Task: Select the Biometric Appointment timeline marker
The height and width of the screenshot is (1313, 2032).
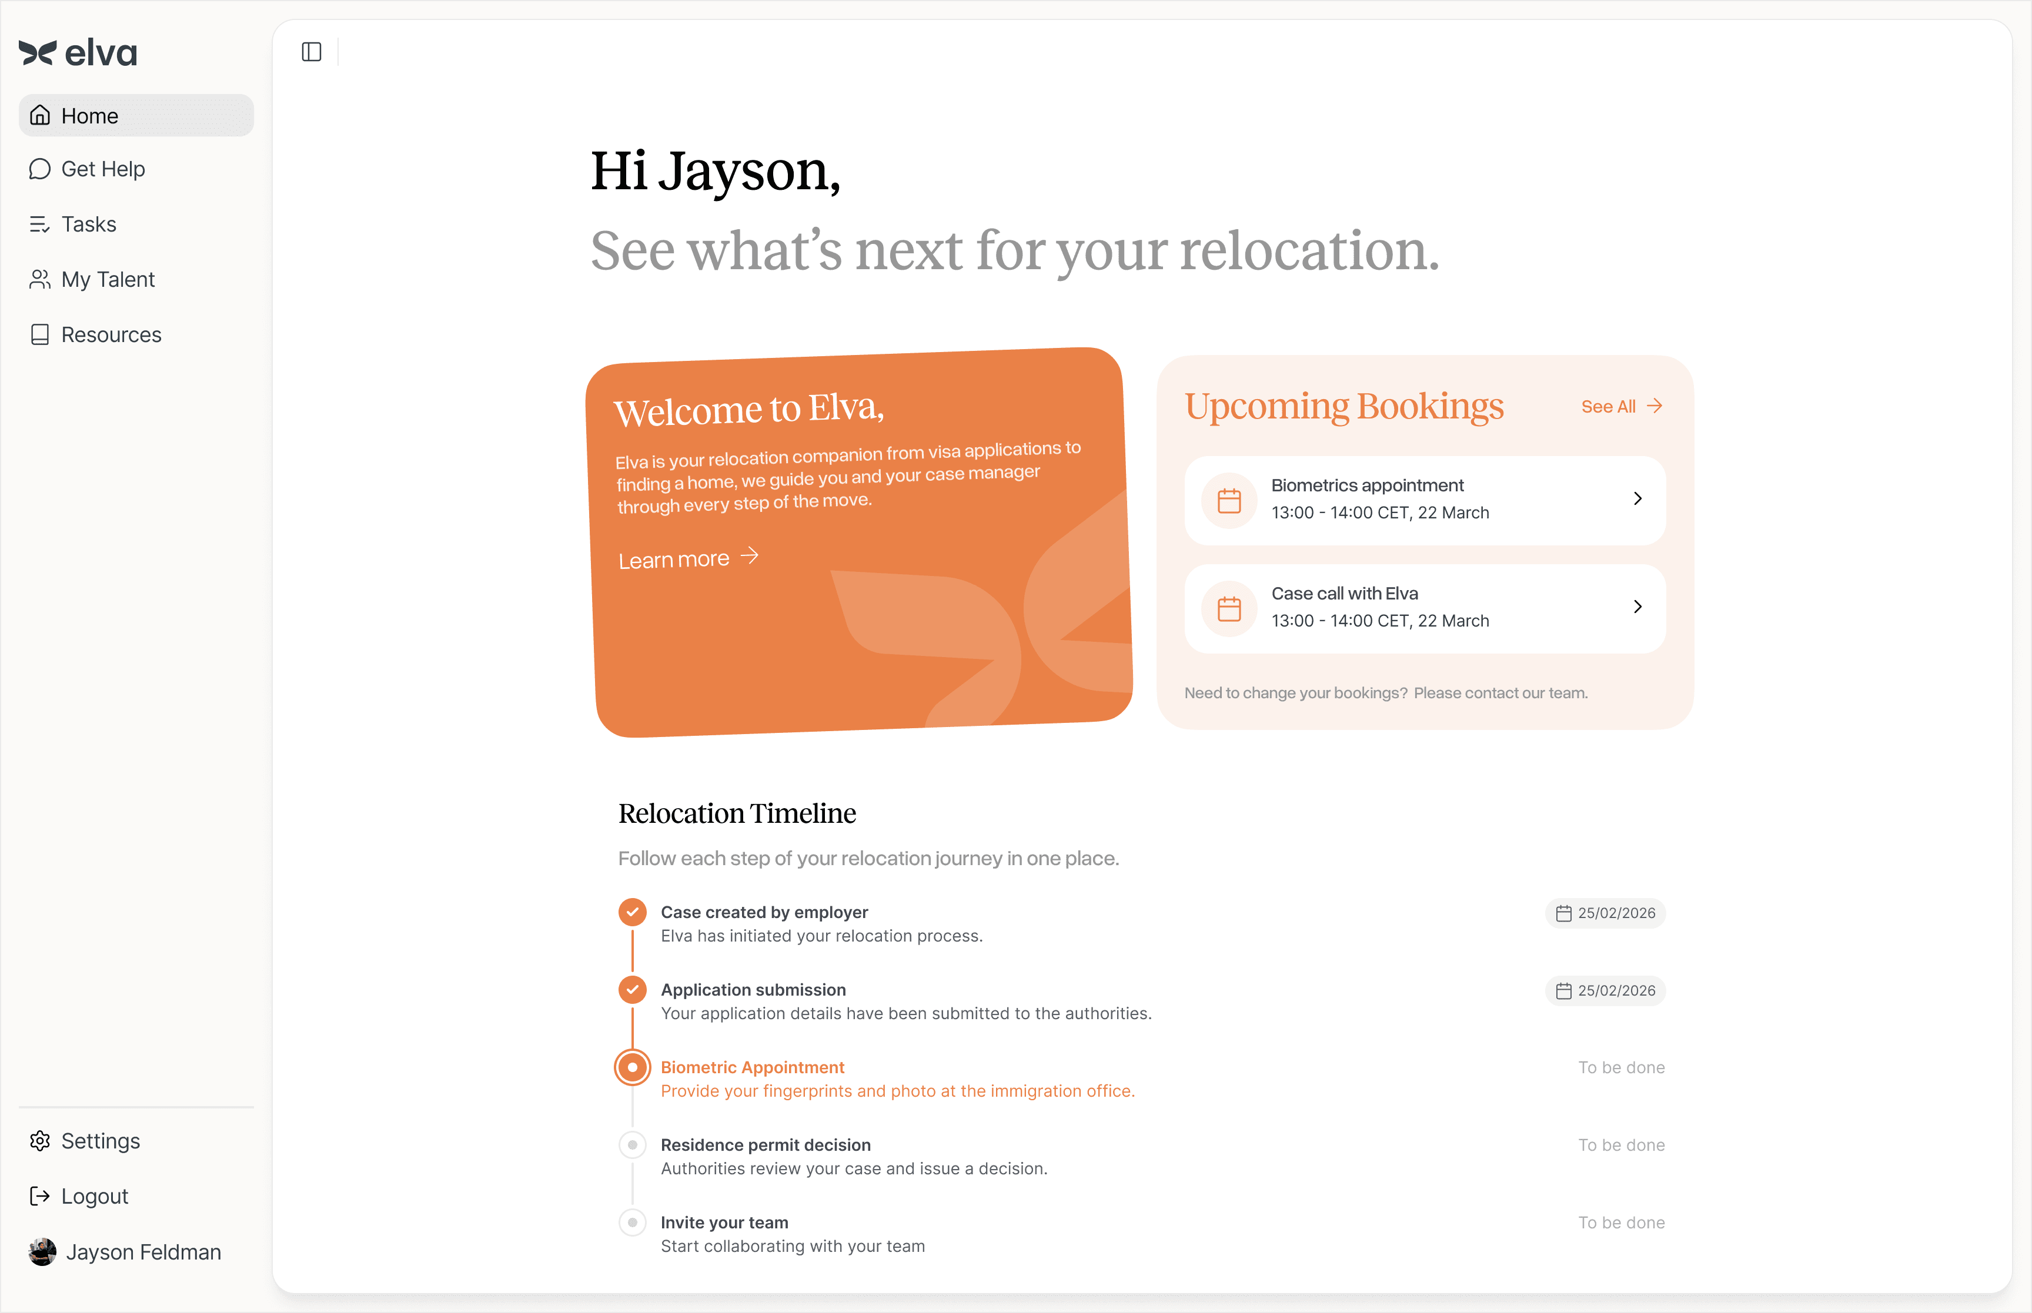Action: pos(632,1067)
